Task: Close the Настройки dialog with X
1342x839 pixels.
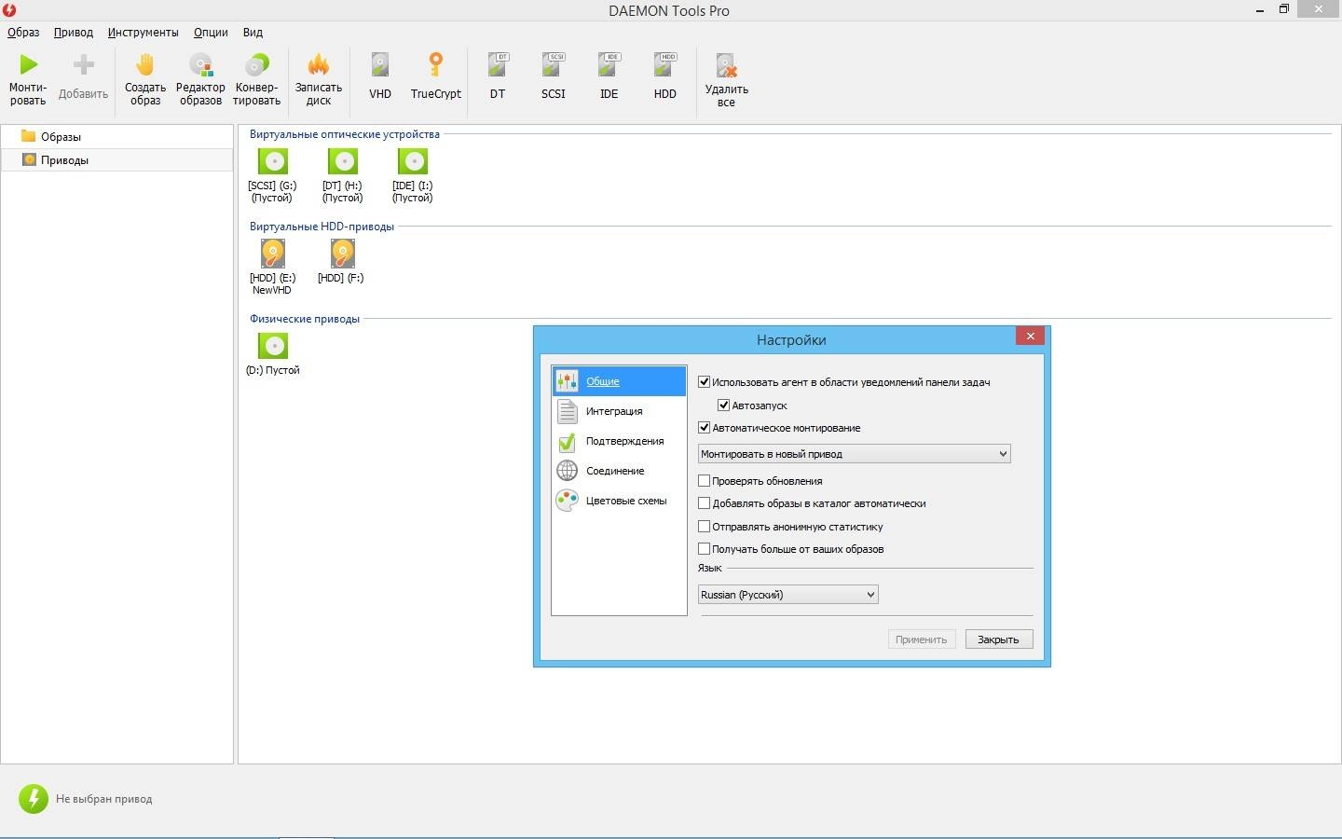Action: (x=1030, y=337)
